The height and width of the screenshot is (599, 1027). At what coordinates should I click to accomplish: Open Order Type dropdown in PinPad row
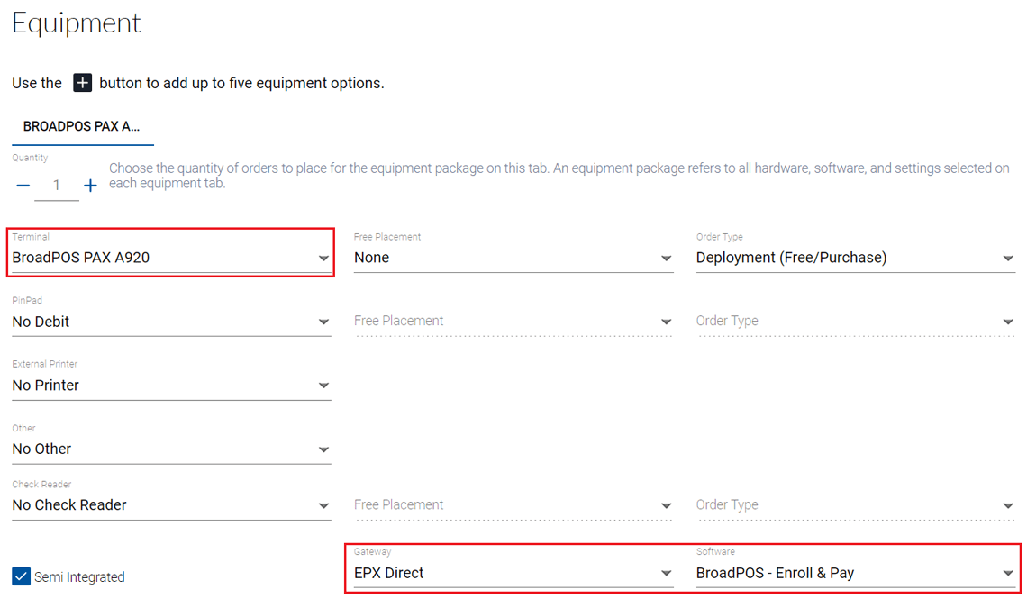coord(856,321)
